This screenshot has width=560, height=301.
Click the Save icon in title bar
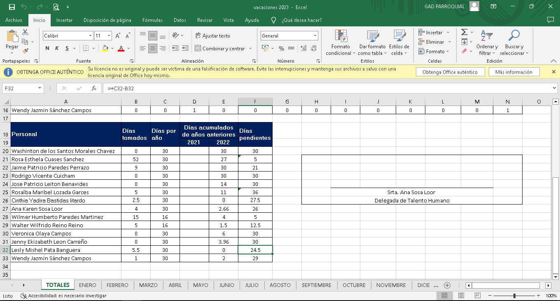point(12,7)
